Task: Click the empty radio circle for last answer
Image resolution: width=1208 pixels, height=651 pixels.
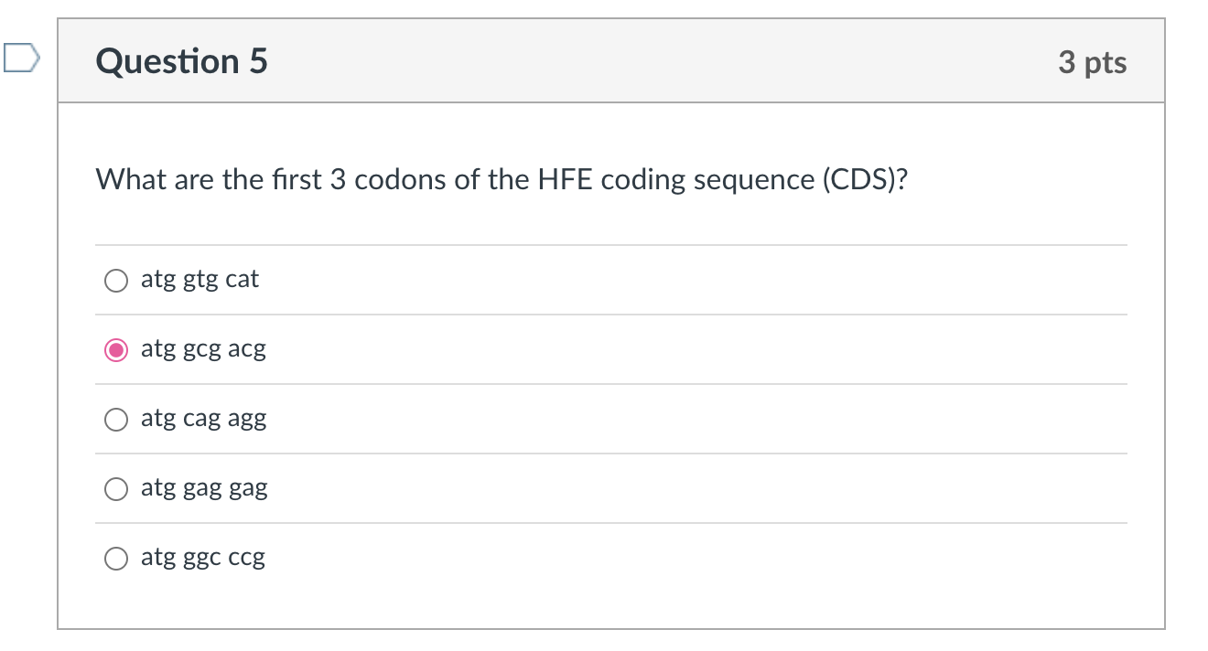Action: [115, 558]
